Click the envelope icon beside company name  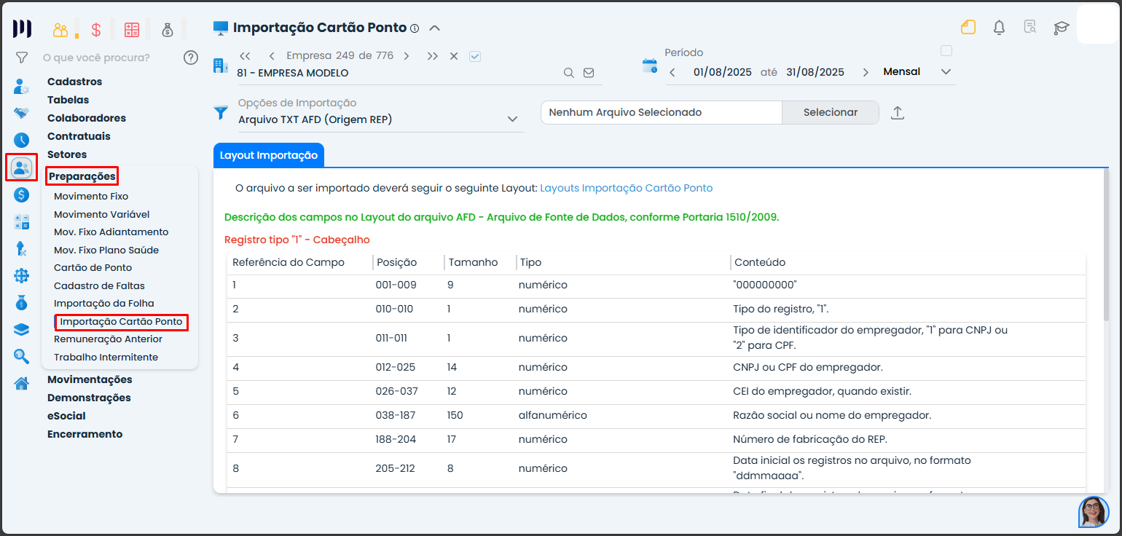[589, 73]
